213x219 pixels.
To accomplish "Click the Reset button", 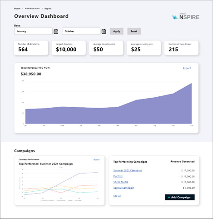I will (x=134, y=31).
